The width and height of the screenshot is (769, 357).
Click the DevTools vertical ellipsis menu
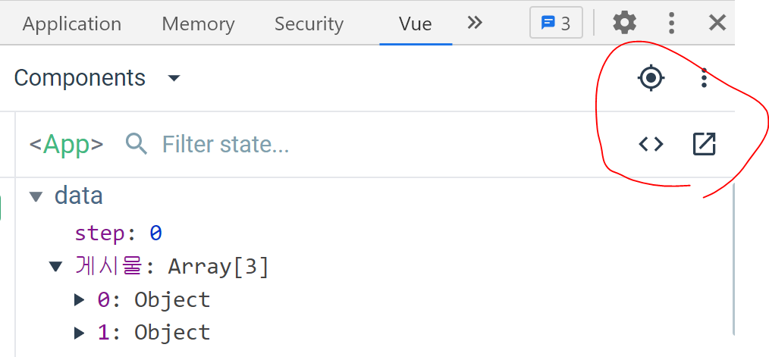(671, 23)
